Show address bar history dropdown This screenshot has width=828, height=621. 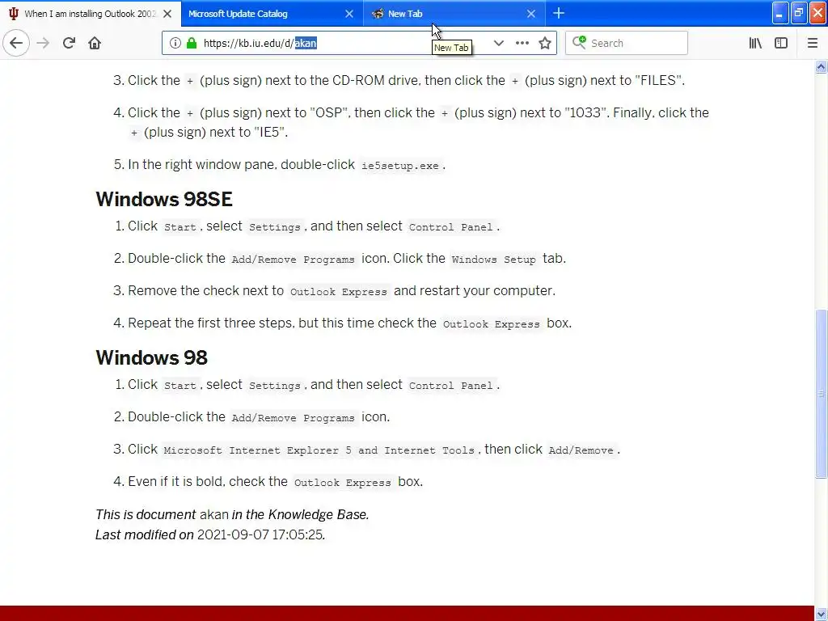pyautogui.click(x=498, y=44)
